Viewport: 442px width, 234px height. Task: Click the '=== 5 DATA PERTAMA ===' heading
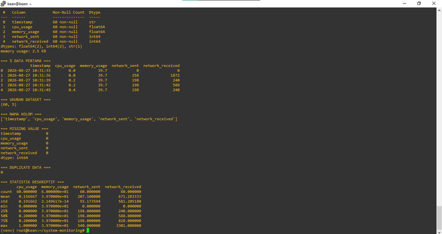pos(25,61)
